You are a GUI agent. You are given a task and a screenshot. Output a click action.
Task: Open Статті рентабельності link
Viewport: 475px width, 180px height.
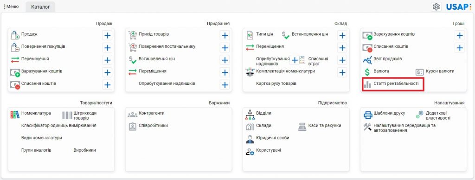click(x=396, y=83)
